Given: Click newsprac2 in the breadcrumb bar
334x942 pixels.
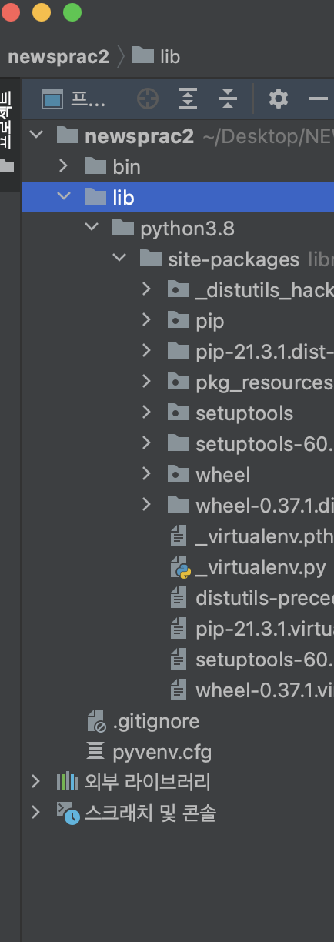Looking at the screenshot, I should click(58, 56).
